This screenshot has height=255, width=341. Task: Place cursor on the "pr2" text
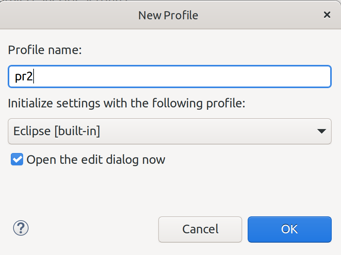click(x=24, y=77)
